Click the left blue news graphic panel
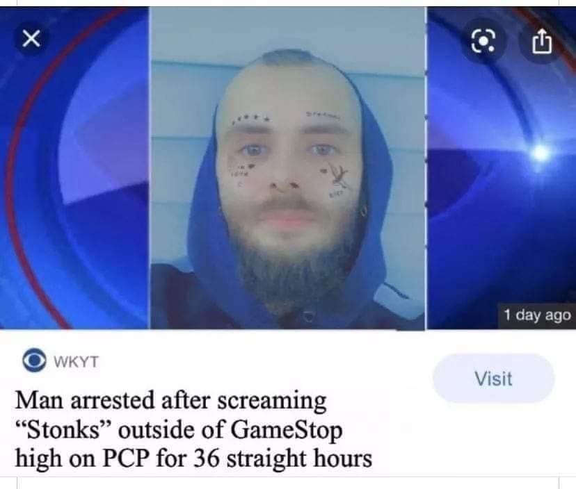The width and height of the screenshot is (576, 489). tap(74, 168)
